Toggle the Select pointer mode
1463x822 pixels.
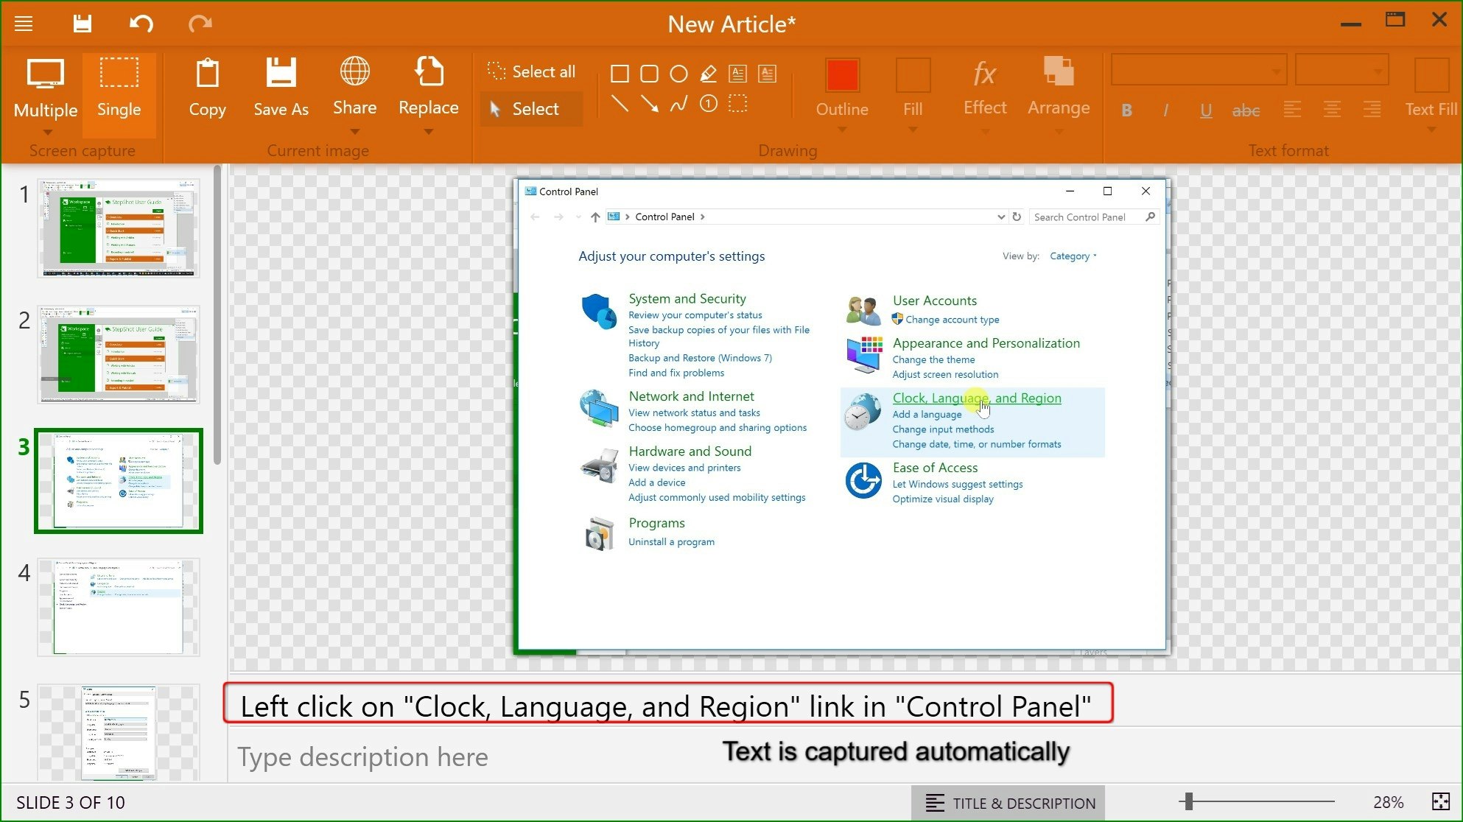point(530,109)
